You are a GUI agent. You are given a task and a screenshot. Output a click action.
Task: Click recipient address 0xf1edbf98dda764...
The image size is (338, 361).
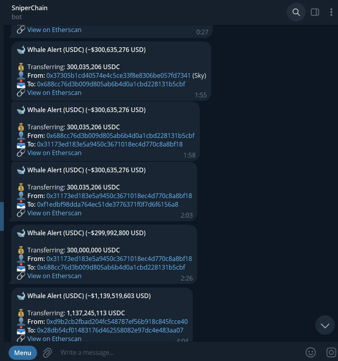[x=108, y=204]
